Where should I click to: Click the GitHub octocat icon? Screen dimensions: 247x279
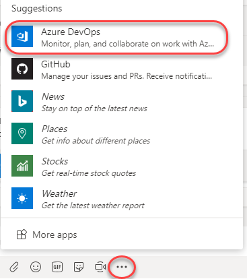[22, 69]
